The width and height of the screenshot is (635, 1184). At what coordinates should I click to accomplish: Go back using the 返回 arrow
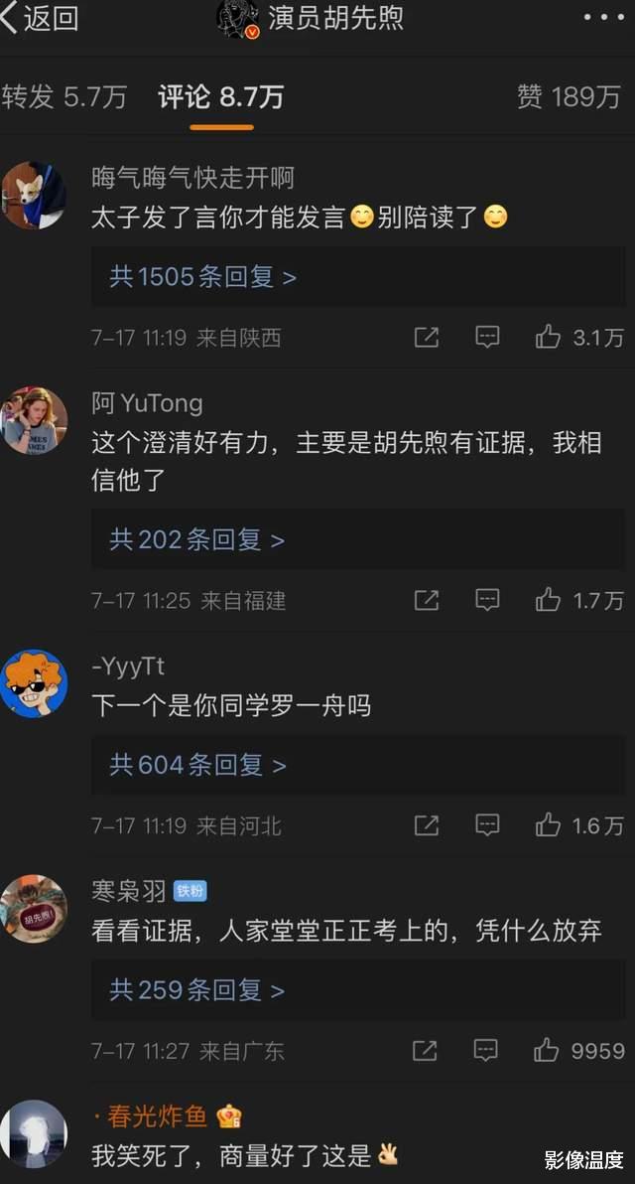point(40,18)
